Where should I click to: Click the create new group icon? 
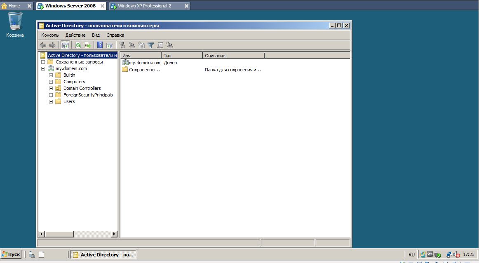(x=132, y=45)
